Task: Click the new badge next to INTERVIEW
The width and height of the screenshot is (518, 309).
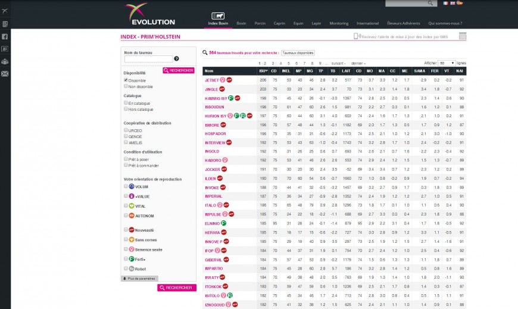Action: coord(229,142)
